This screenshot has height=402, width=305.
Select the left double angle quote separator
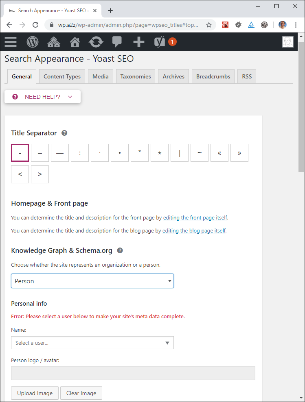219,153
